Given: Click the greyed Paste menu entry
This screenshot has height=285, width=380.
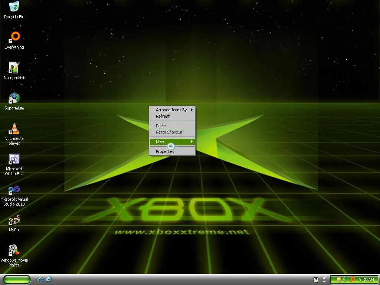Looking at the screenshot, I should 172,126.
